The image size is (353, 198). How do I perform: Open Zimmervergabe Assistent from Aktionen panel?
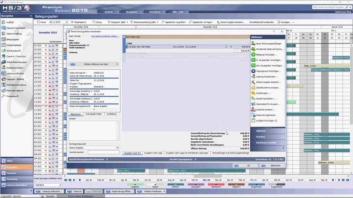coord(268,82)
